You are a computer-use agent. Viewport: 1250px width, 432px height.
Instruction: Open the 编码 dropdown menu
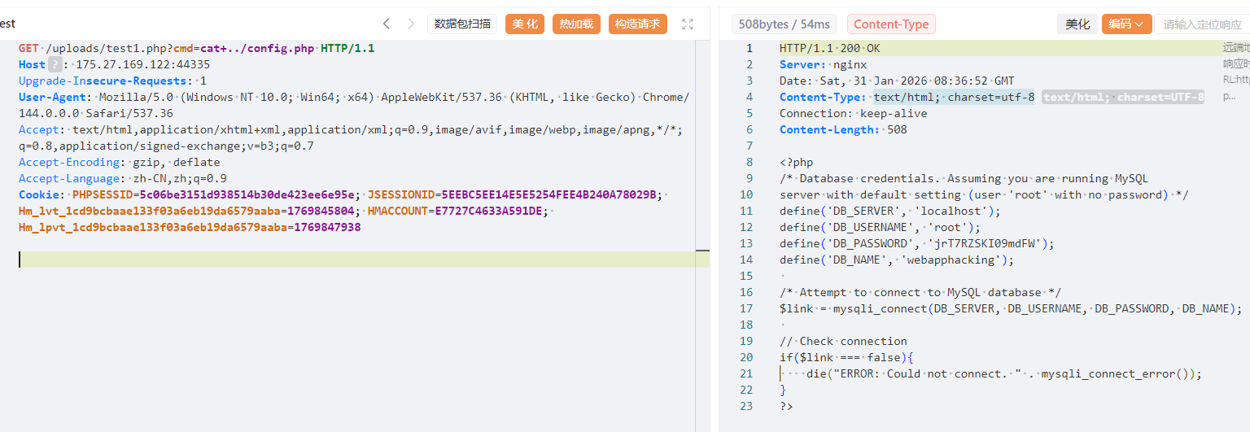click(x=1125, y=24)
